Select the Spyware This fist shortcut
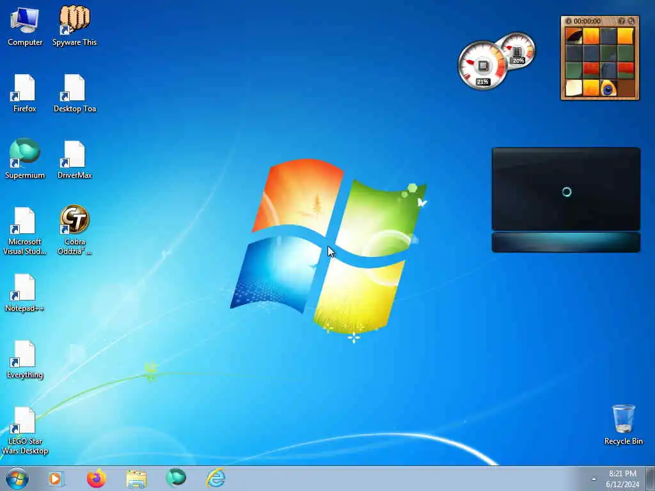 (74, 26)
